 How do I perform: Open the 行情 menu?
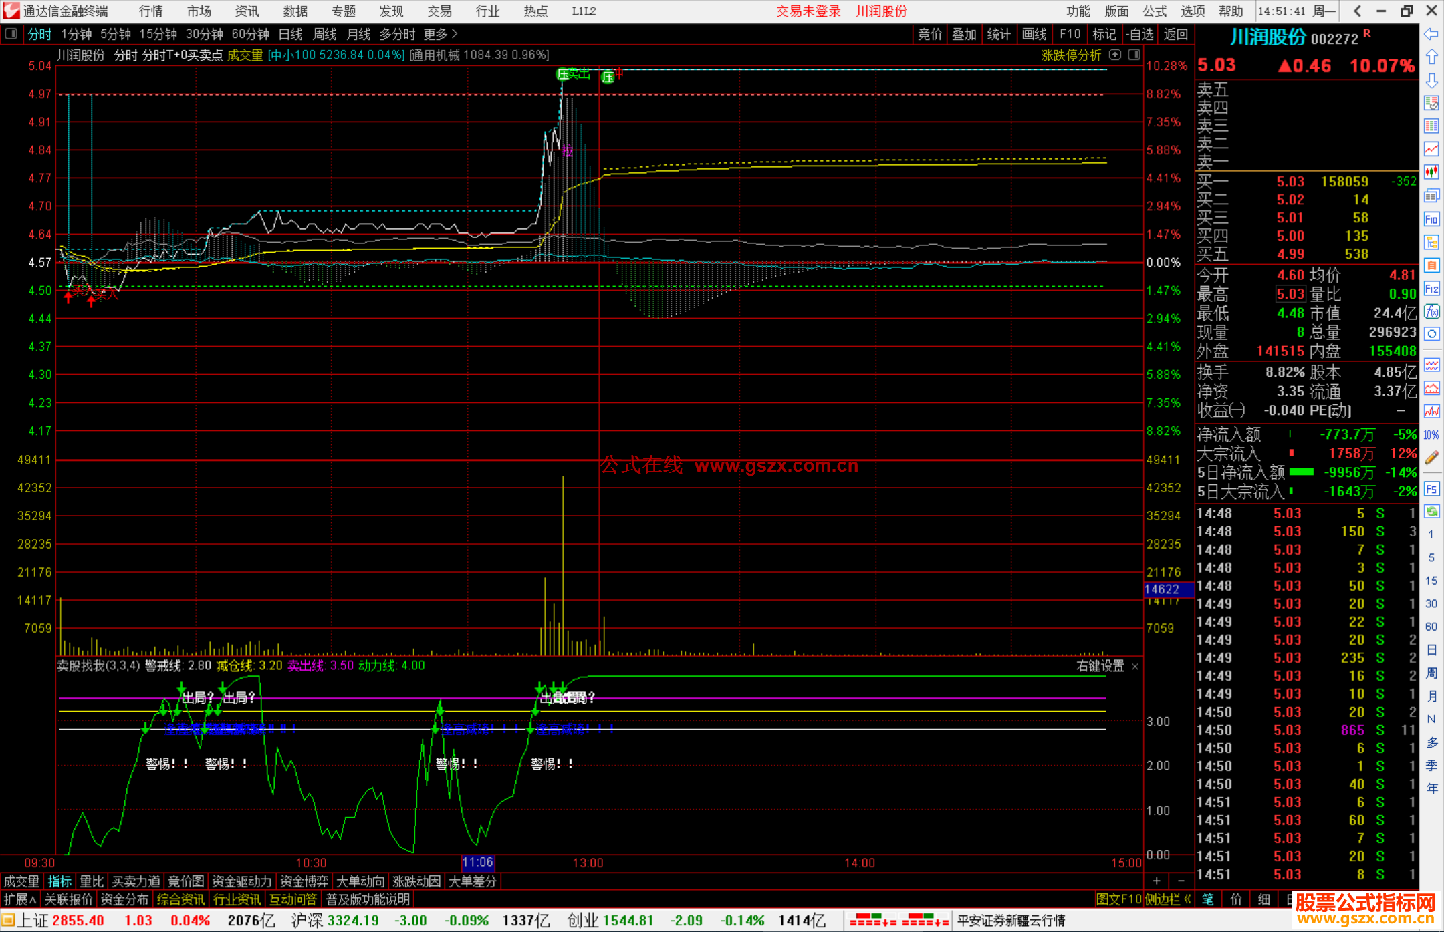click(150, 11)
